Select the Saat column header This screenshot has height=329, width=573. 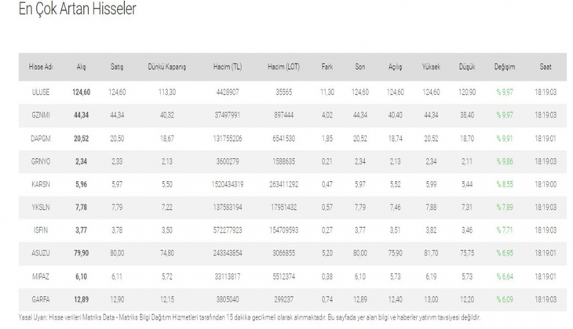(544, 67)
